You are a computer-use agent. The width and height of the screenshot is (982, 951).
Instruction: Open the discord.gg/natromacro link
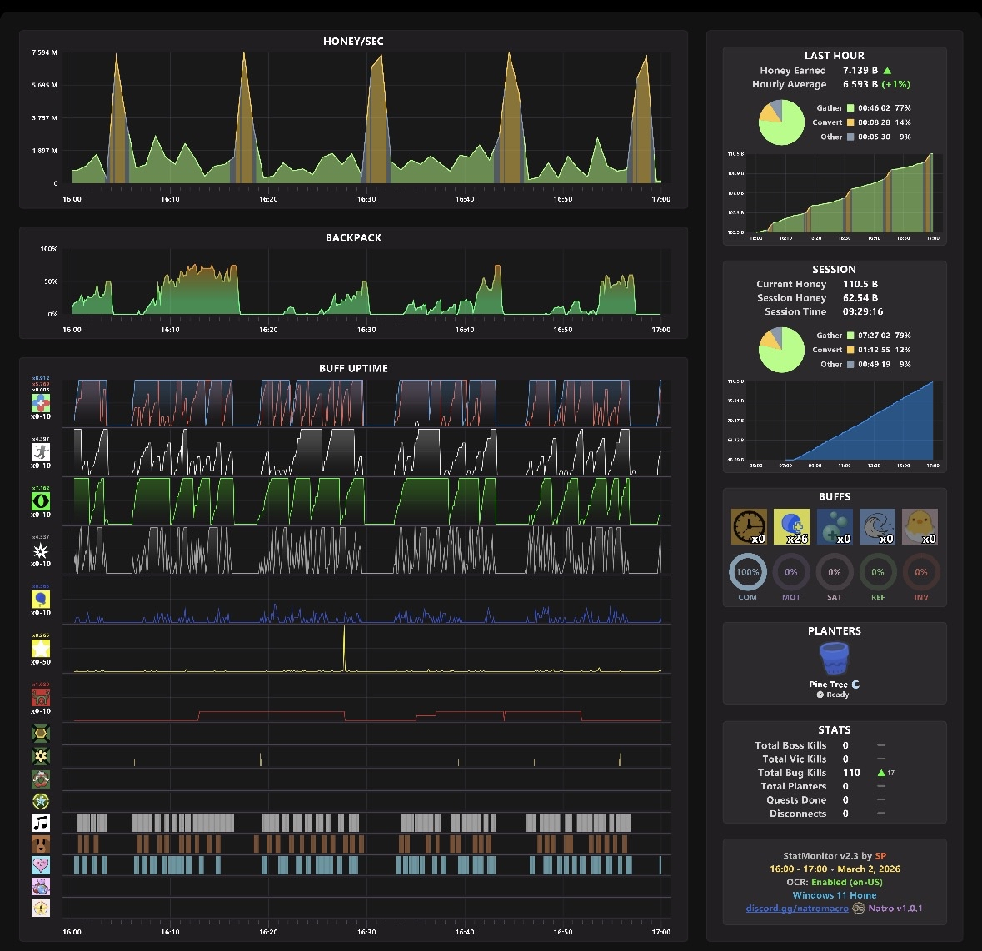click(796, 909)
